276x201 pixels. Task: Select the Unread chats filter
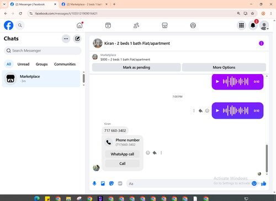[x=23, y=64]
